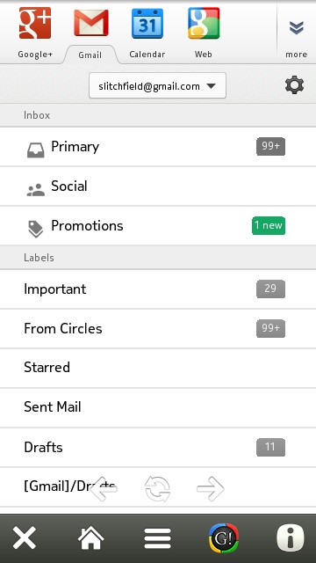Open the Google+ app icon
Screen dimensions: 316x563
tap(35, 24)
